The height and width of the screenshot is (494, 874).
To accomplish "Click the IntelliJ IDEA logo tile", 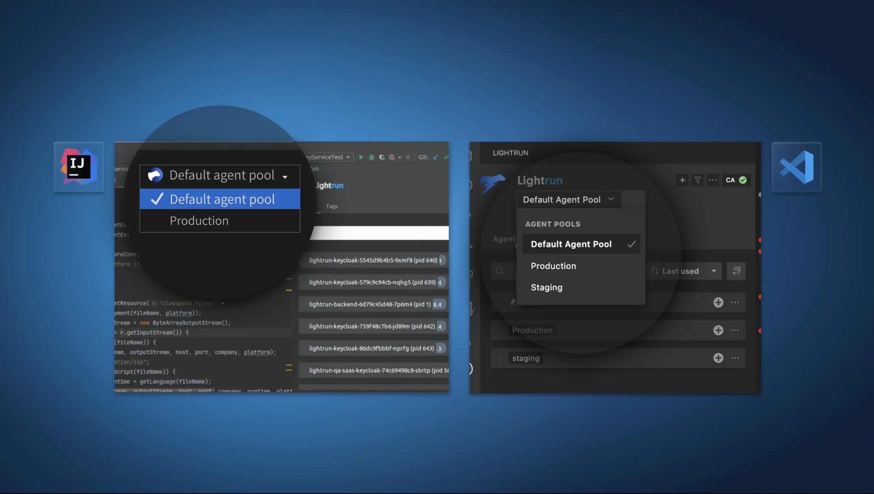I will tap(79, 167).
